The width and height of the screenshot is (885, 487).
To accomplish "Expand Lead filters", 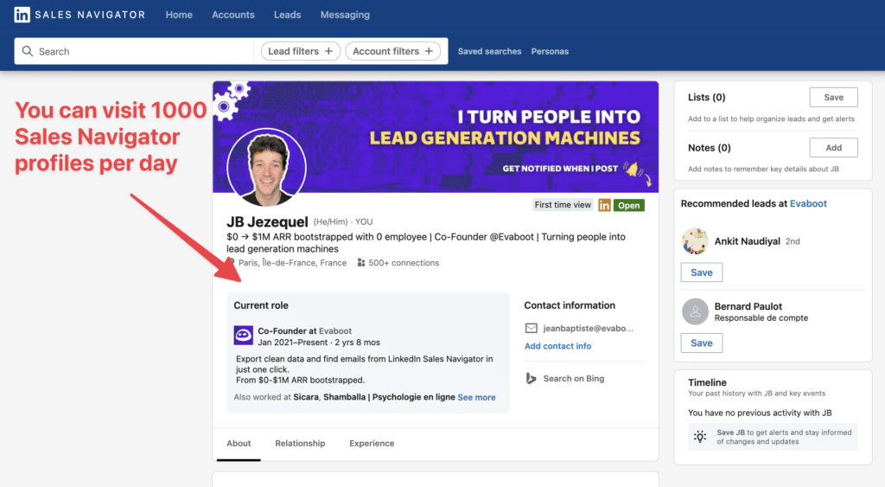I will 300,51.
